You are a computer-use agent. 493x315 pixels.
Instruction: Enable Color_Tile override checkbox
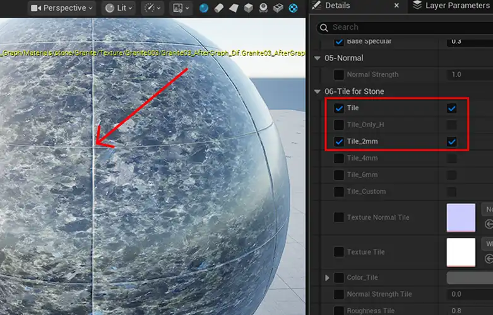(x=339, y=278)
